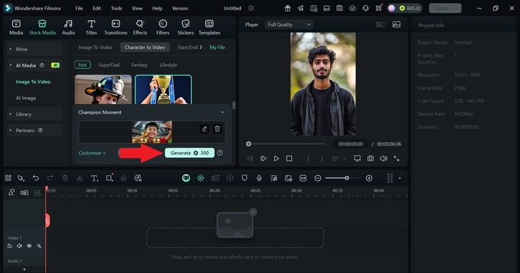520x273 pixels.
Task: Click the cloud upload icon in title bar
Action: tap(352, 8)
